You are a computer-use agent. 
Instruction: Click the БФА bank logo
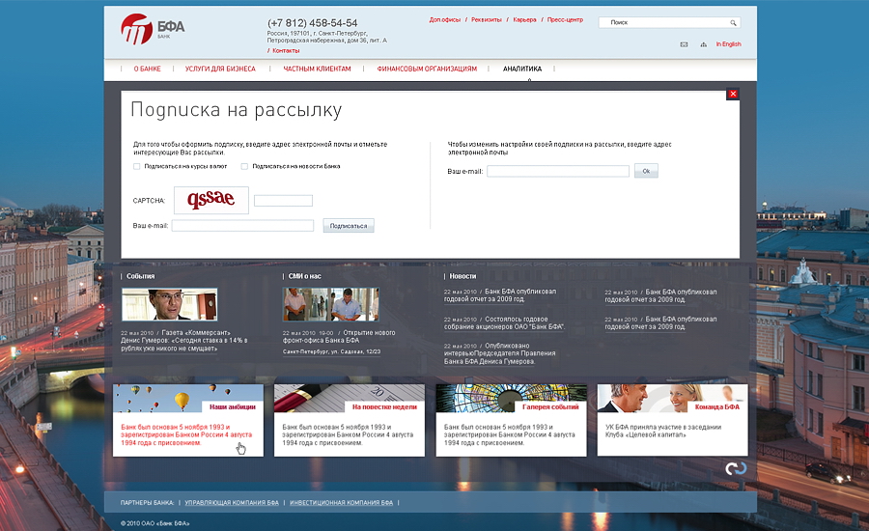(x=153, y=29)
